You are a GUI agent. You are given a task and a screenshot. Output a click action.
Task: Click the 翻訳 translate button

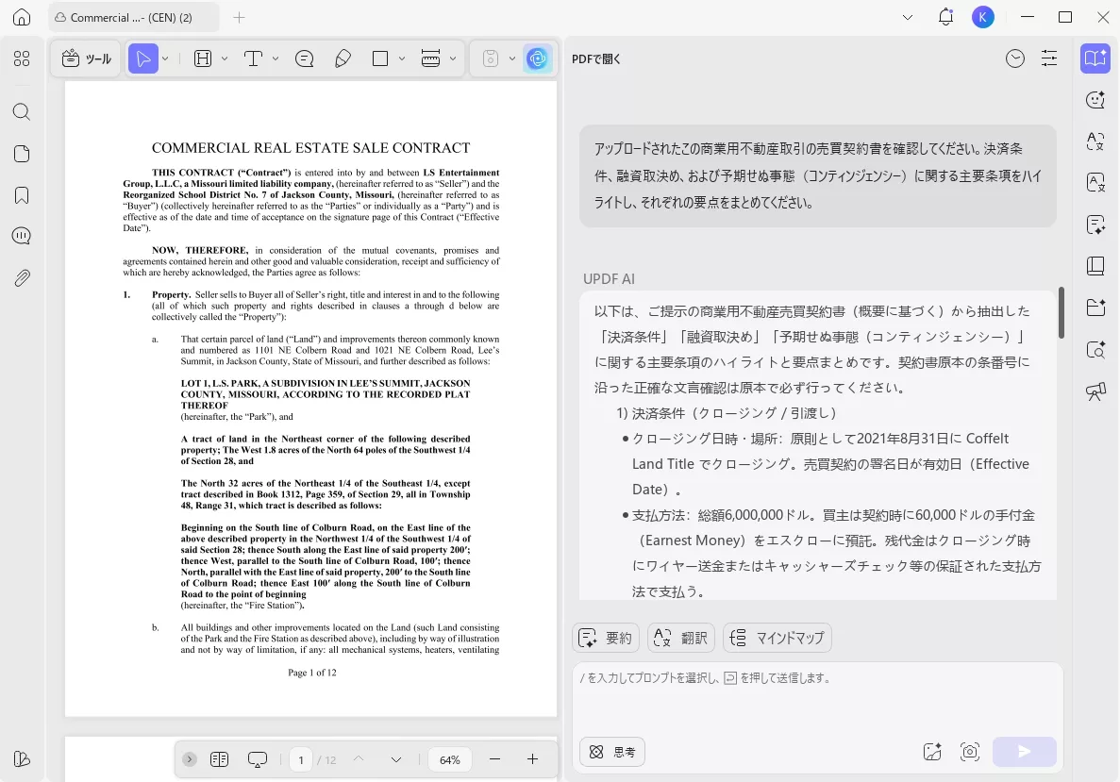coord(680,637)
